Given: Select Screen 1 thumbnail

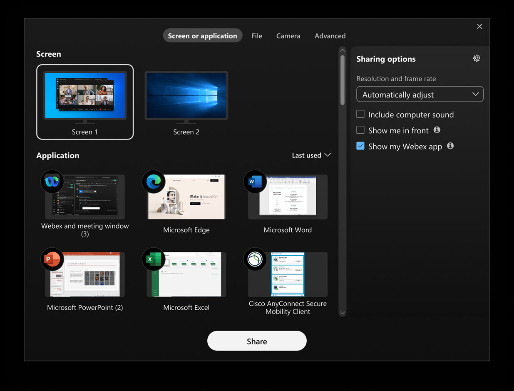Looking at the screenshot, I should 85,102.
